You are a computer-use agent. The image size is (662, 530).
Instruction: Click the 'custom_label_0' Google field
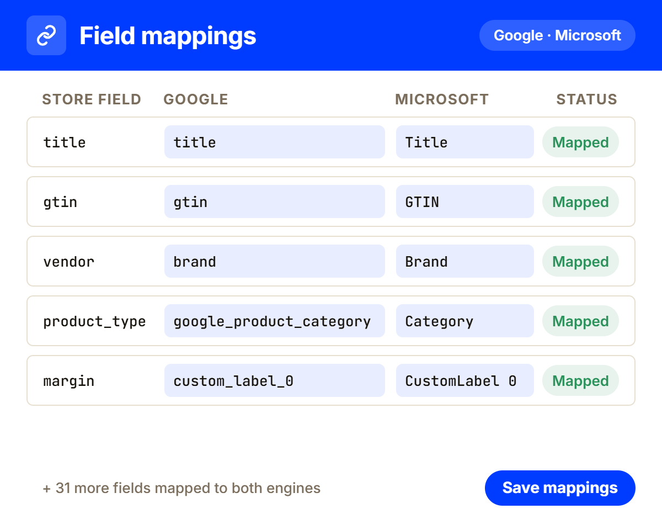pyautogui.click(x=275, y=380)
